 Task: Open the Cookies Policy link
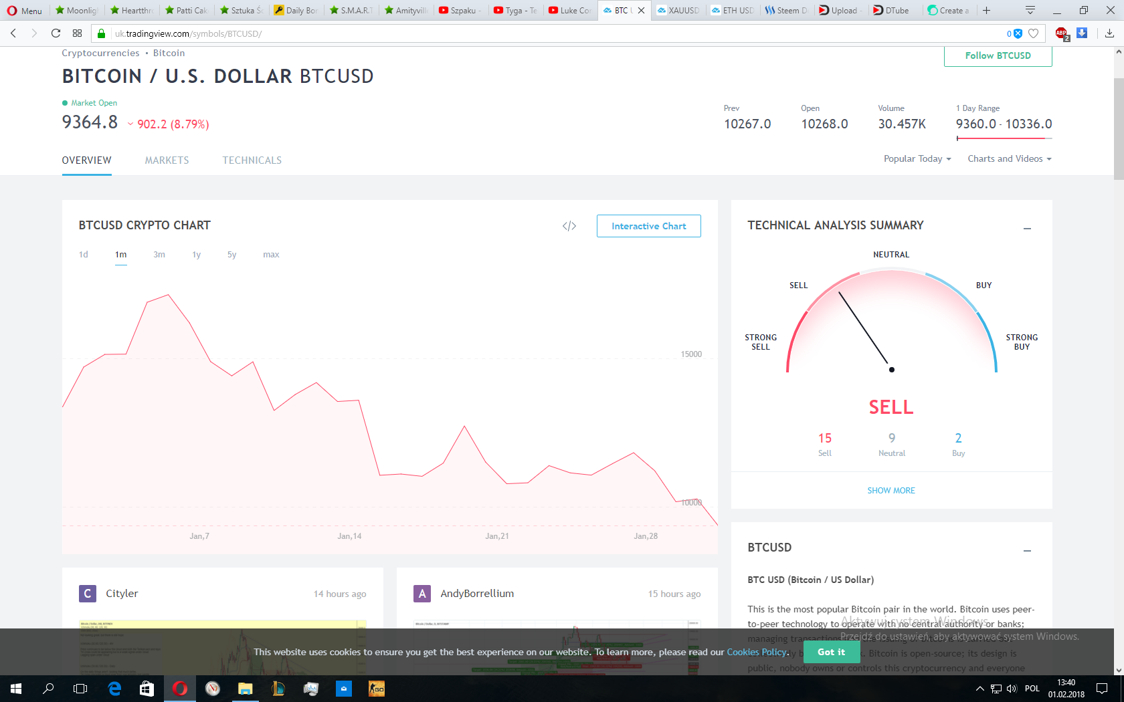point(757,652)
